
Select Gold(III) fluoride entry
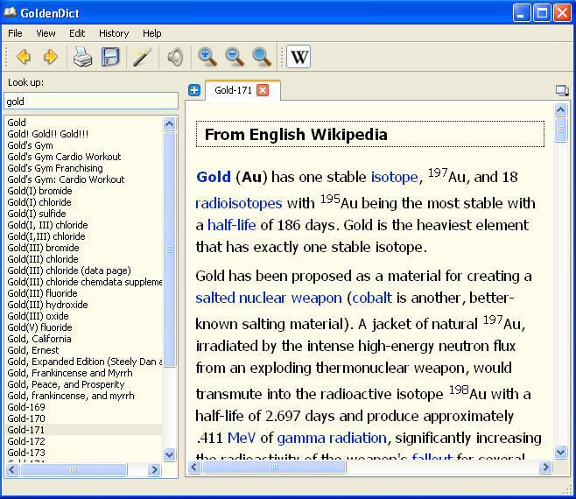click(x=84, y=293)
